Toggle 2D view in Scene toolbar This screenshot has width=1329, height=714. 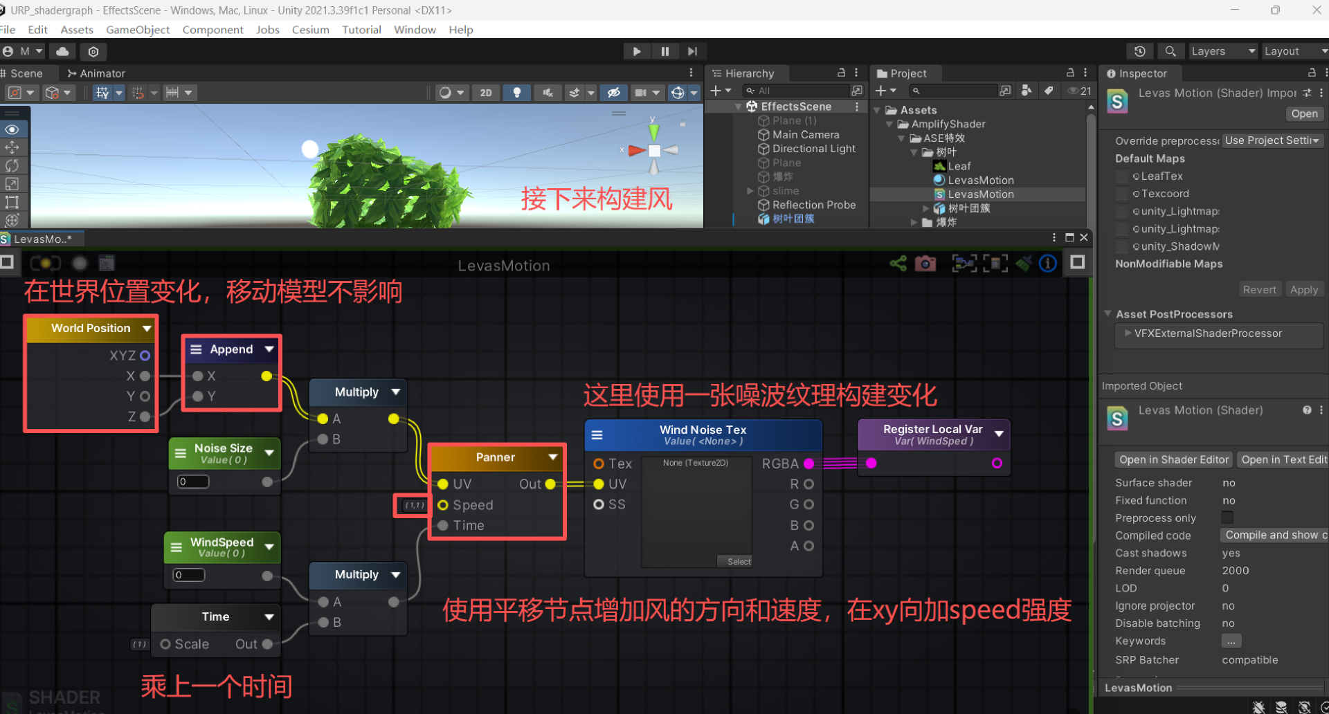pyautogui.click(x=486, y=93)
